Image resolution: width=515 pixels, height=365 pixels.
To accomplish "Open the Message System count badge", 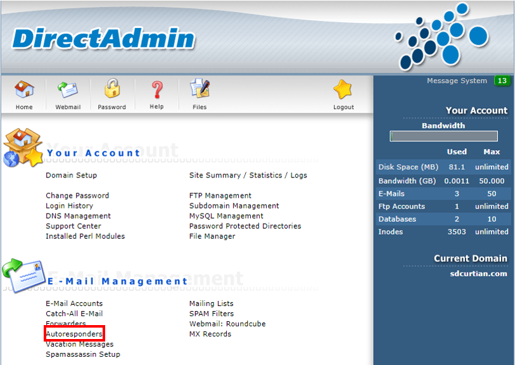I will 502,81.
